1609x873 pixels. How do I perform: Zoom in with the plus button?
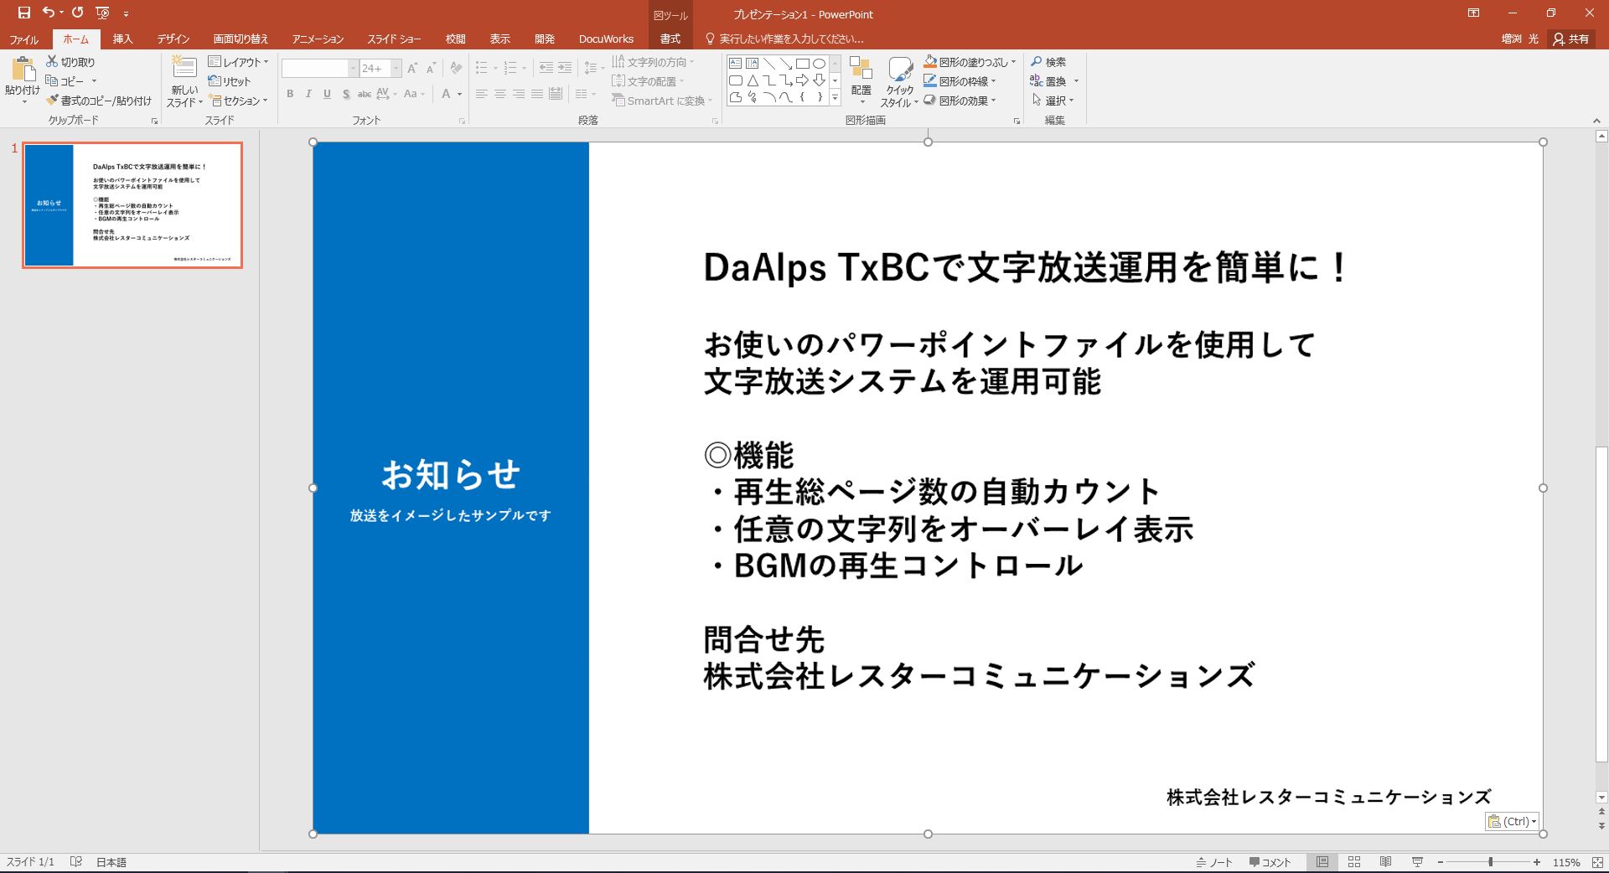(x=1537, y=862)
